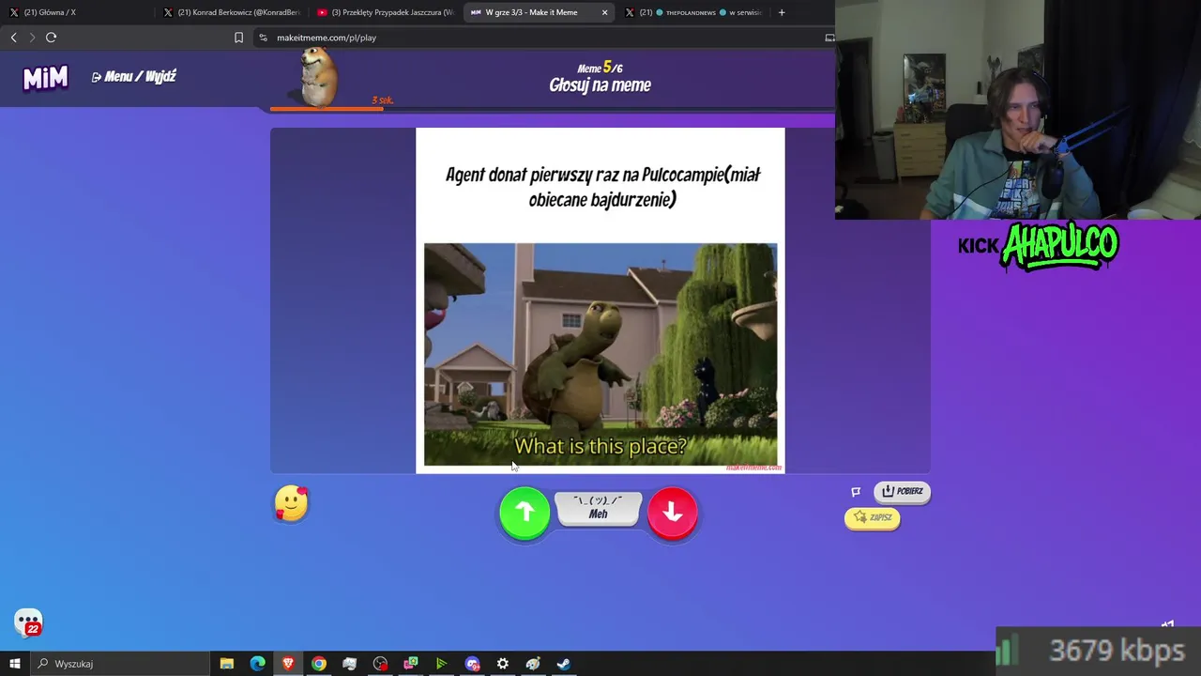The width and height of the screenshot is (1201, 676).
Task: Open the Windows Start menu
Action: 15,664
